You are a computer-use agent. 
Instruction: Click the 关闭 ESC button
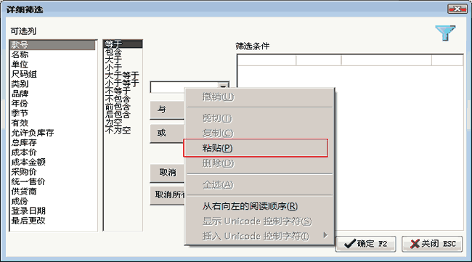[432, 244]
